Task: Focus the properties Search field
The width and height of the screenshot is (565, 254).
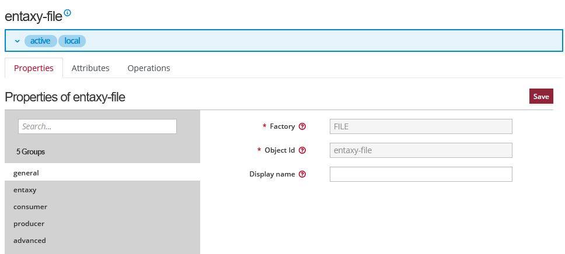Action: (97, 126)
